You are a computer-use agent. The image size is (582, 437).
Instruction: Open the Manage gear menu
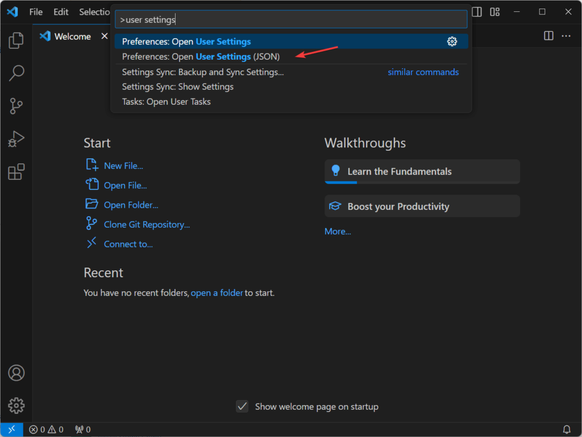[x=16, y=405]
